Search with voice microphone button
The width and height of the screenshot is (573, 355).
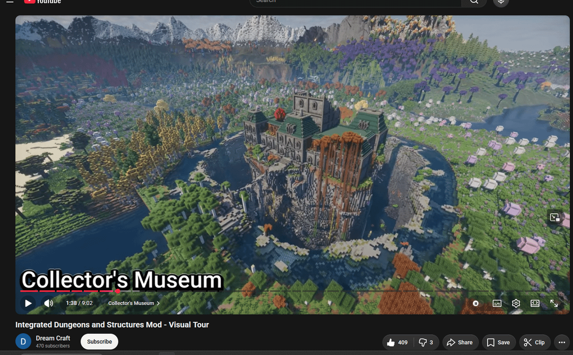[500, 2]
